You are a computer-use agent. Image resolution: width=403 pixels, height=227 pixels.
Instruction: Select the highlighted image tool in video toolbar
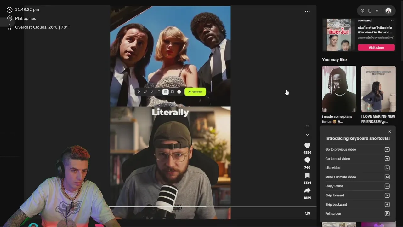tap(166, 92)
